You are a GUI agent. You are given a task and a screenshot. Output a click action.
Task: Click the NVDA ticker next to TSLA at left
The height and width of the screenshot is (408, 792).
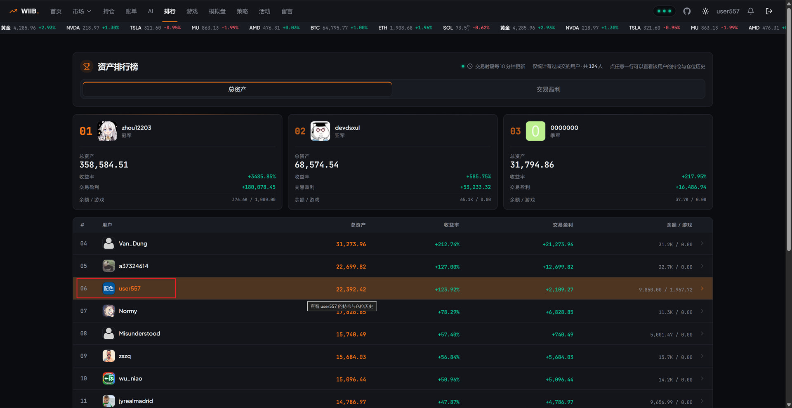tap(93, 28)
